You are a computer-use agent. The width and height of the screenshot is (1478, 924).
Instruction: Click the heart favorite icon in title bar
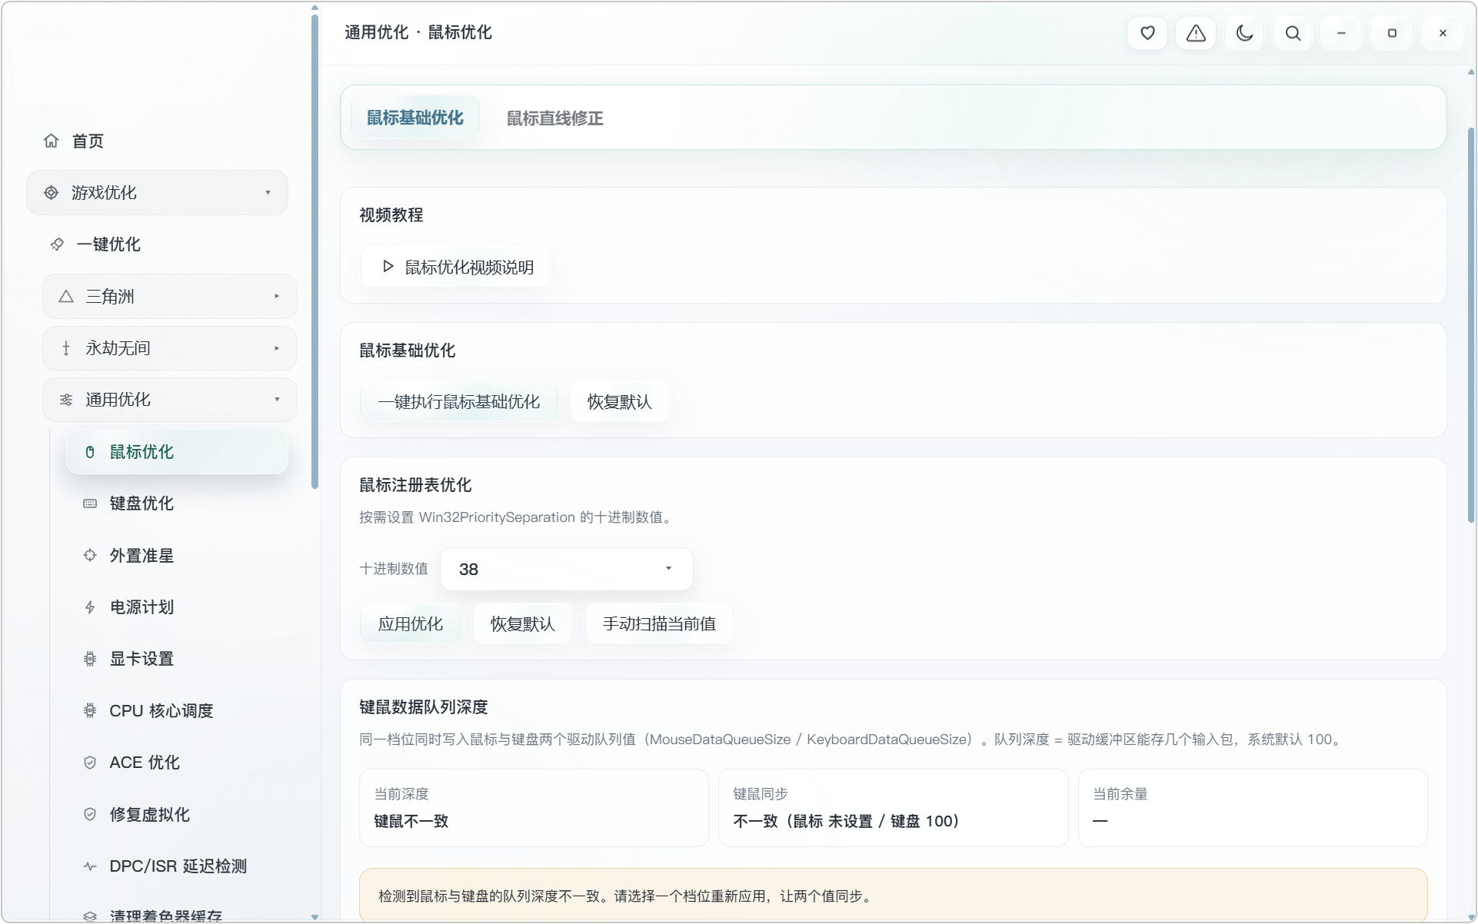1147,33
